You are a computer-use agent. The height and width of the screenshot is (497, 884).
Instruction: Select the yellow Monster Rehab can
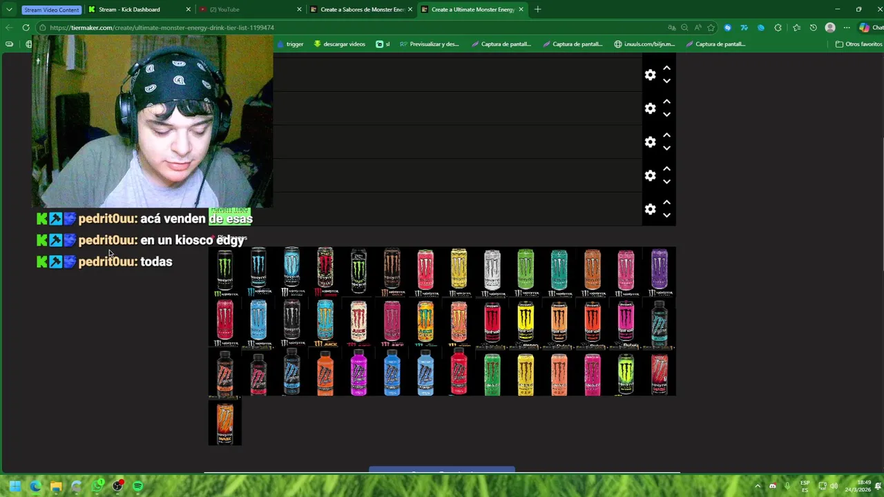[x=526, y=322]
